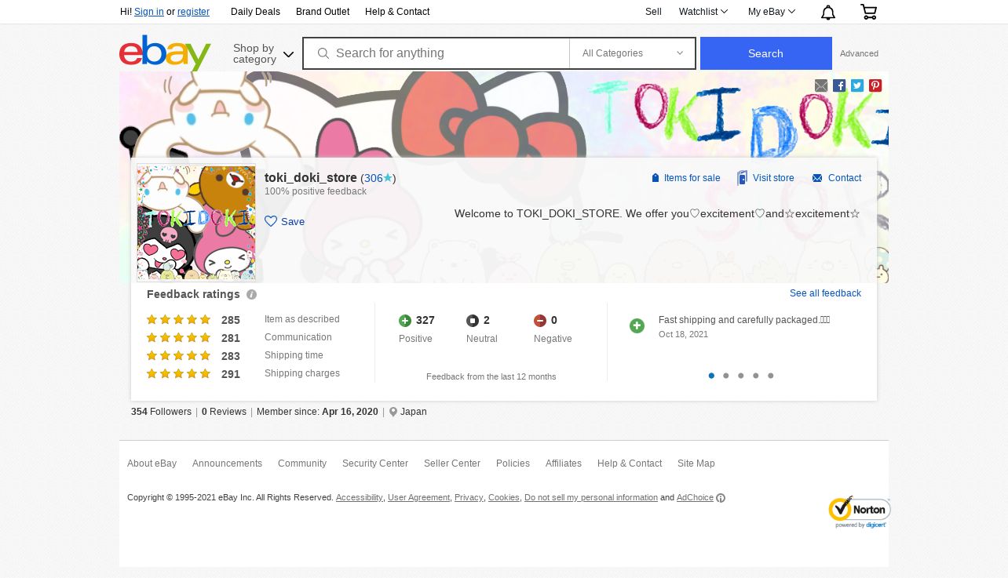This screenshot has width=1008, height=578.
Task: Share profile on Twitter icon
Action: [857, 85]
